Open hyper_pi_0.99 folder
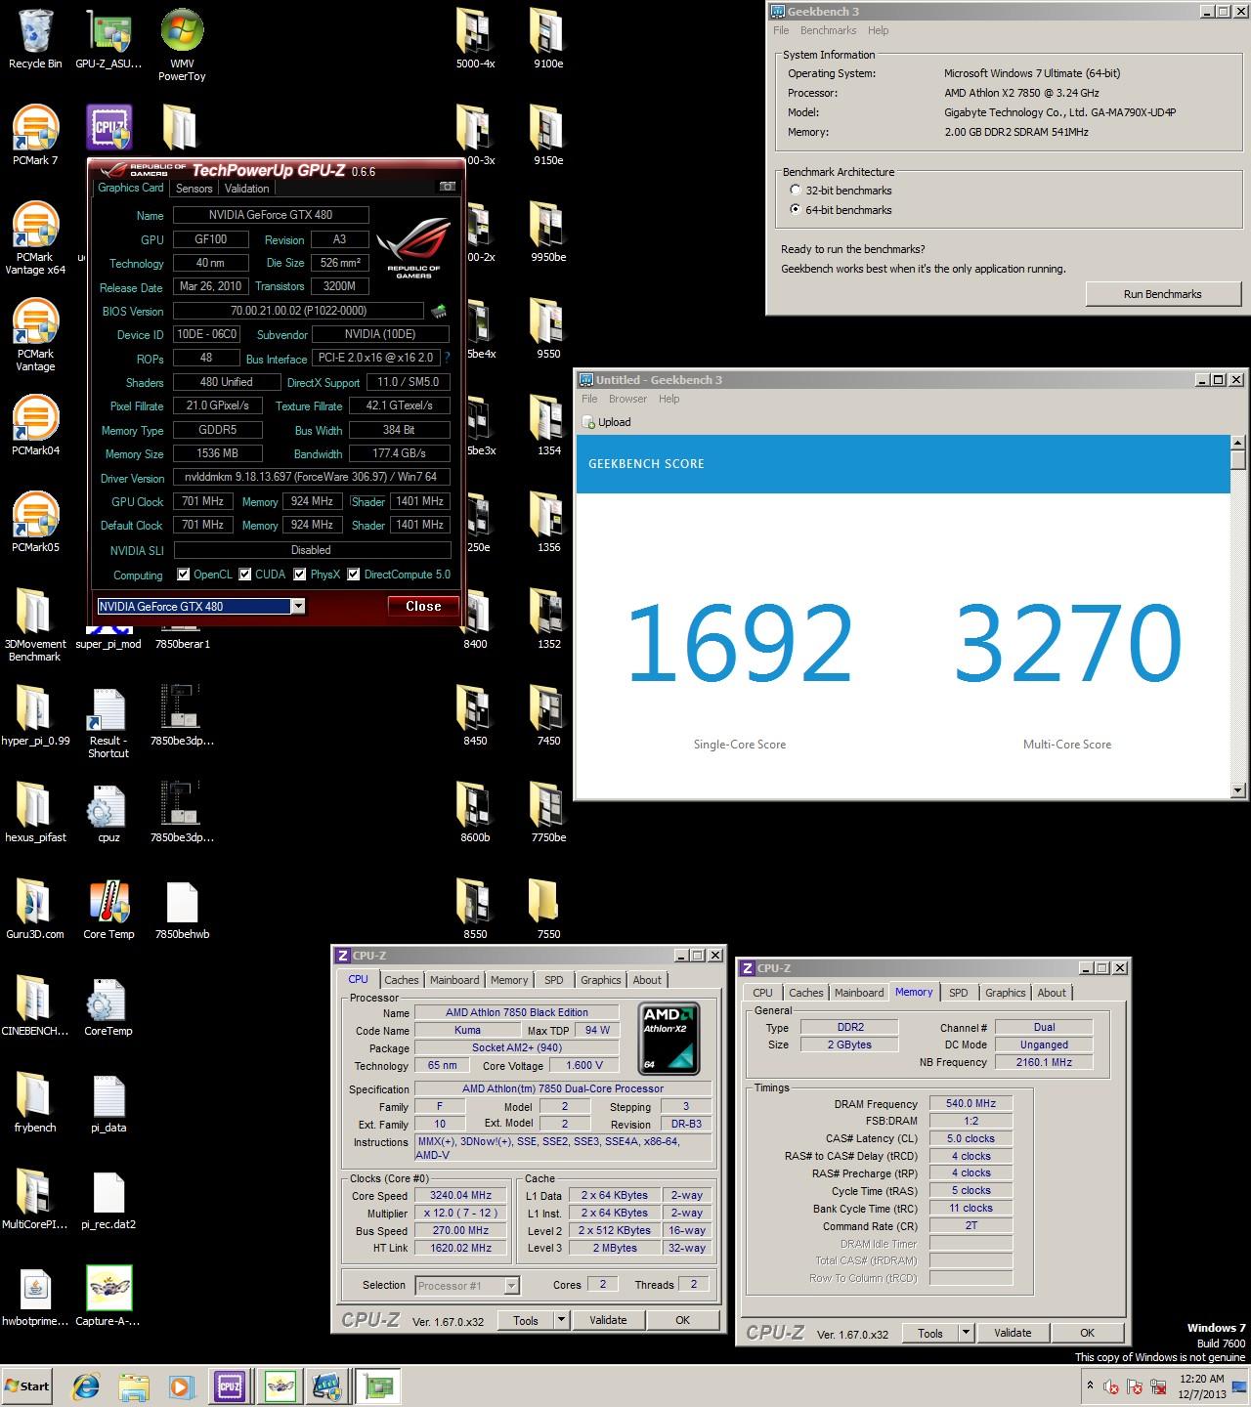 pyautogui.click(x=35, y=715)
